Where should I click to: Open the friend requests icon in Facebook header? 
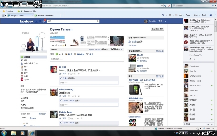36,21
